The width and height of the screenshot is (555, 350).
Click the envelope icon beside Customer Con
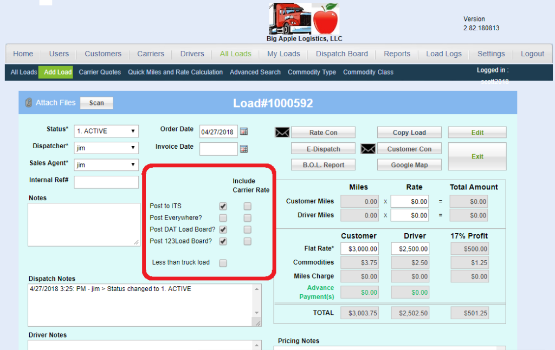[x=368, y=149]
